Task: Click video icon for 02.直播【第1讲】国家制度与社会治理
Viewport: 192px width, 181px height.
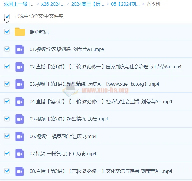Action: (x=20, y=67)
